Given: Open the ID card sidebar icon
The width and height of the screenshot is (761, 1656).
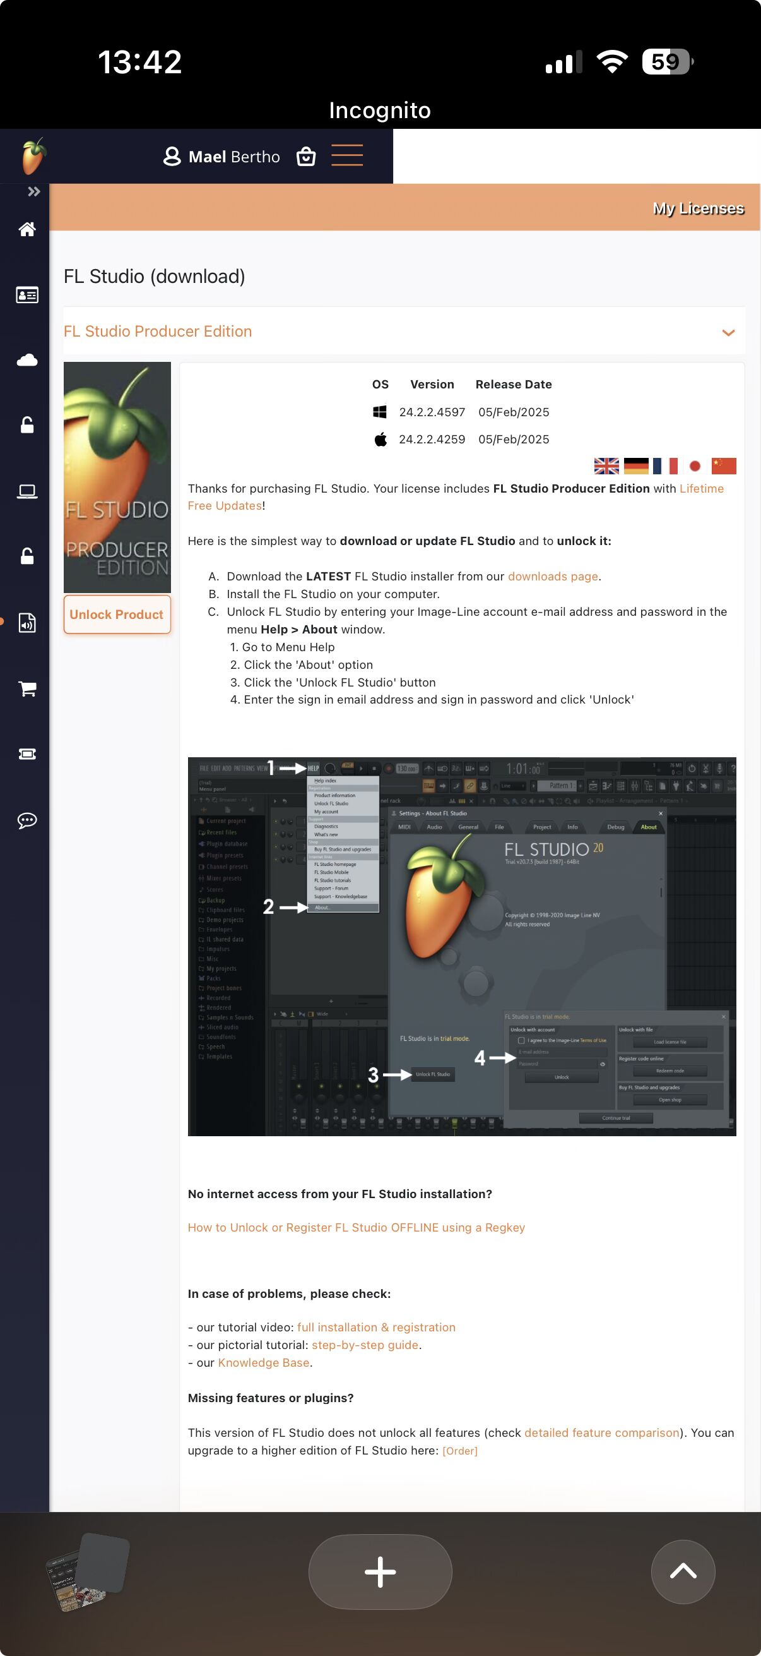Looking at the screenshot, I should 27,295.
